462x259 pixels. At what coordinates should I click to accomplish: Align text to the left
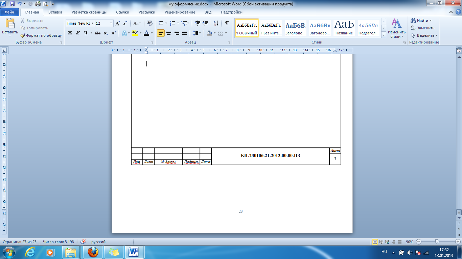click(161, 33)
